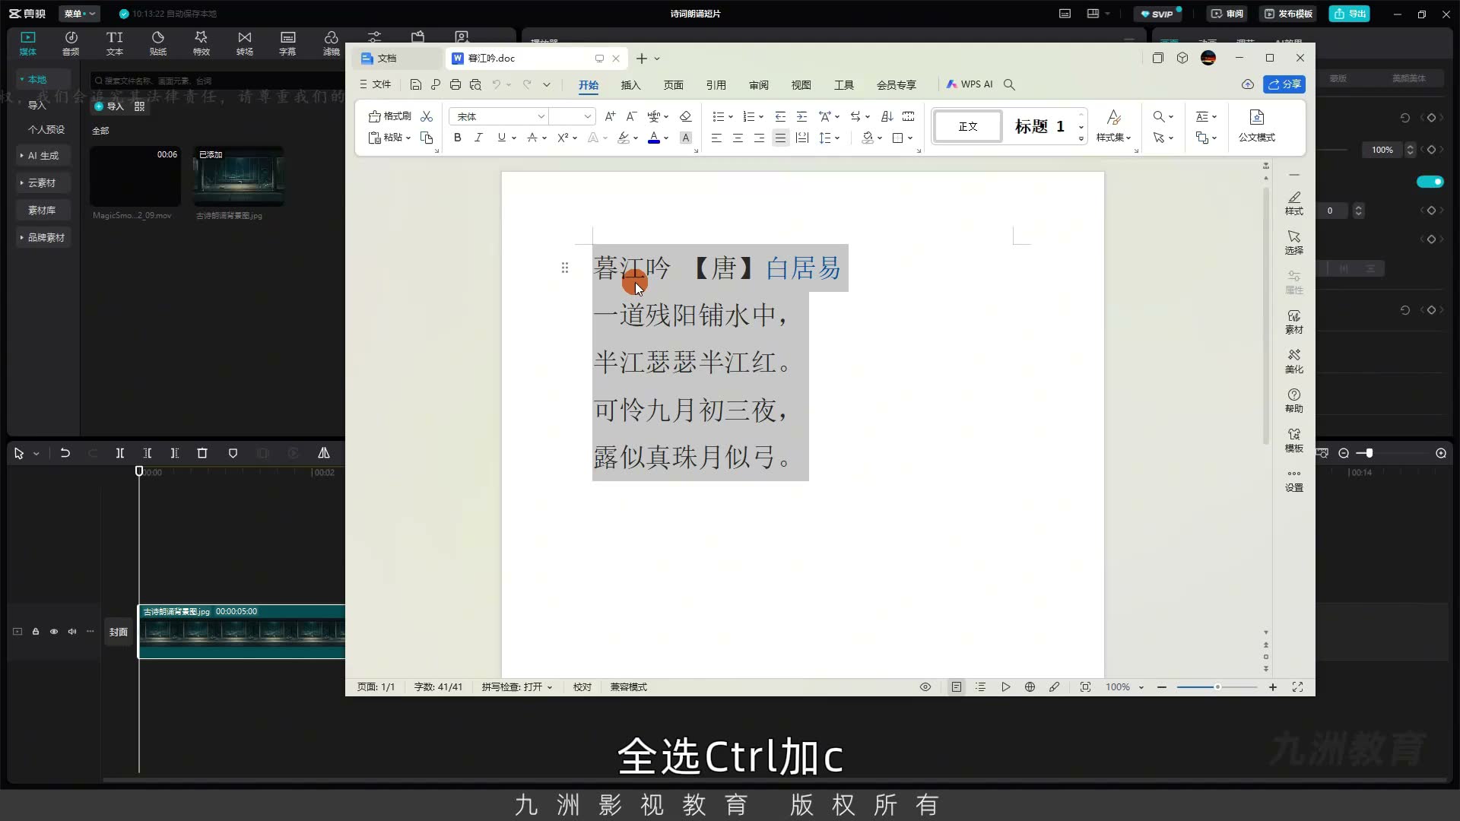Image resolution: width=1460 pixels, height=821 pixels.
Task: Click the format painter 格式刷 icon
Action: (390, 116)
